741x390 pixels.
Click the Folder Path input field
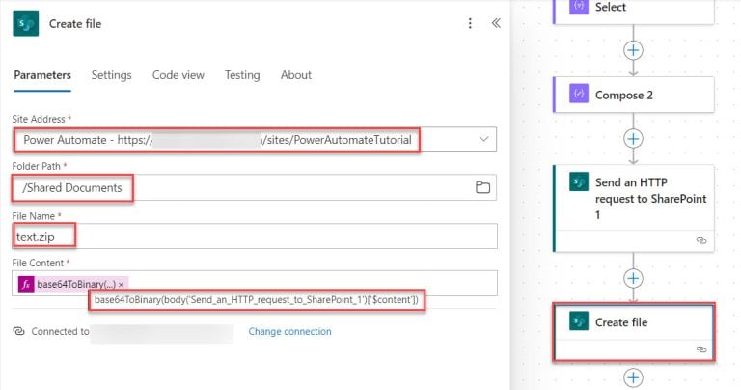(255, 187)
